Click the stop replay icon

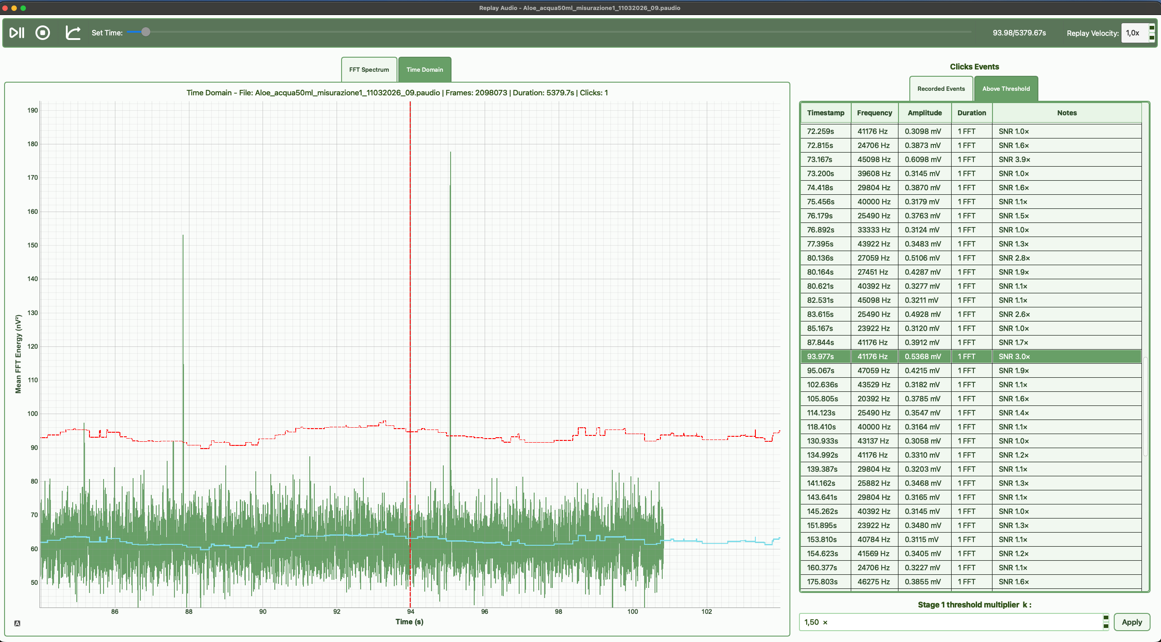43,33
